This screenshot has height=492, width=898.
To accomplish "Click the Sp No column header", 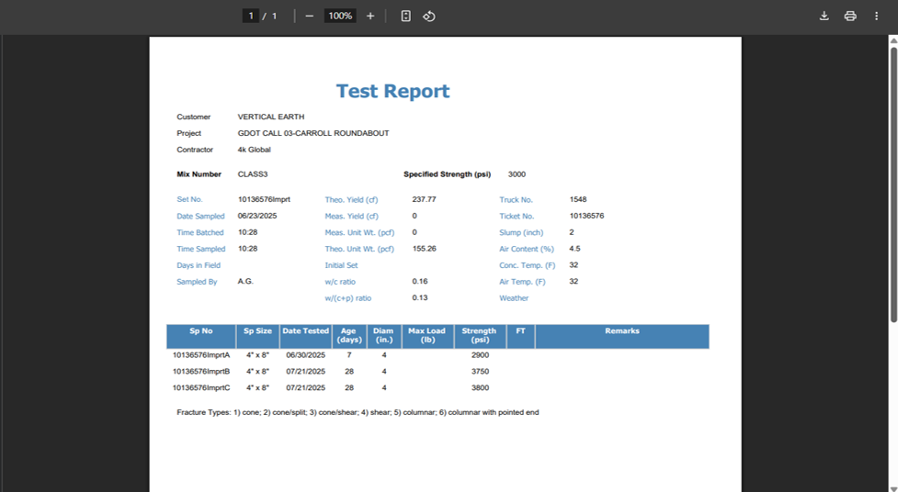I will pyautogui.click(x=200, y=331).
